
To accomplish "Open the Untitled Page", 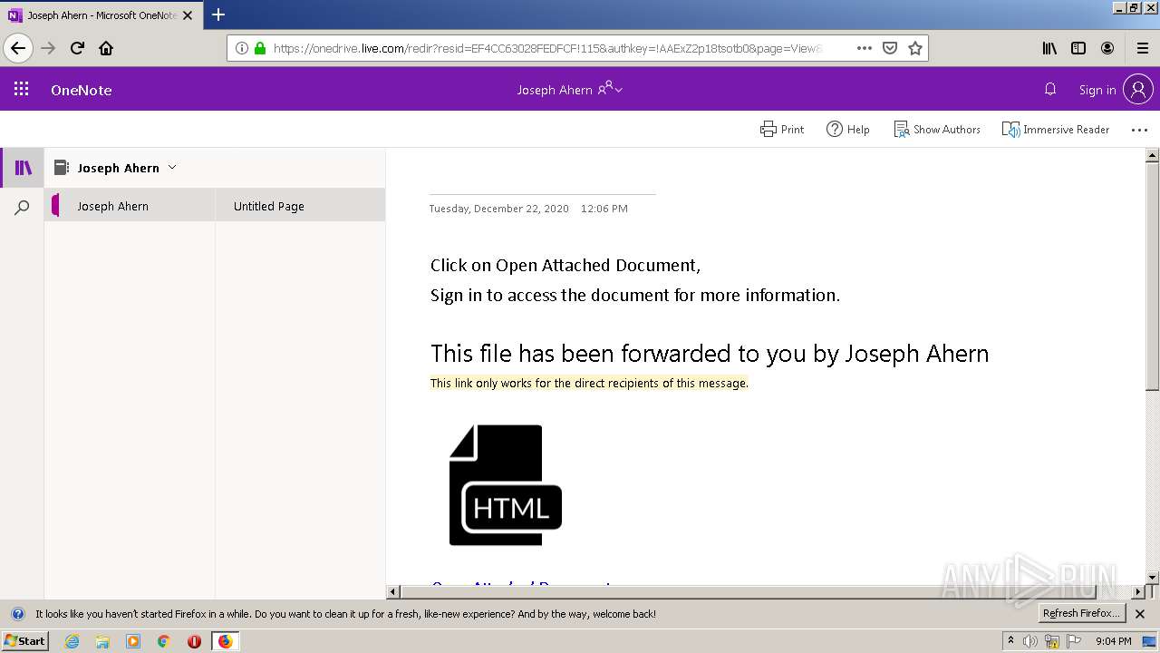I will (x=300, y=206).
